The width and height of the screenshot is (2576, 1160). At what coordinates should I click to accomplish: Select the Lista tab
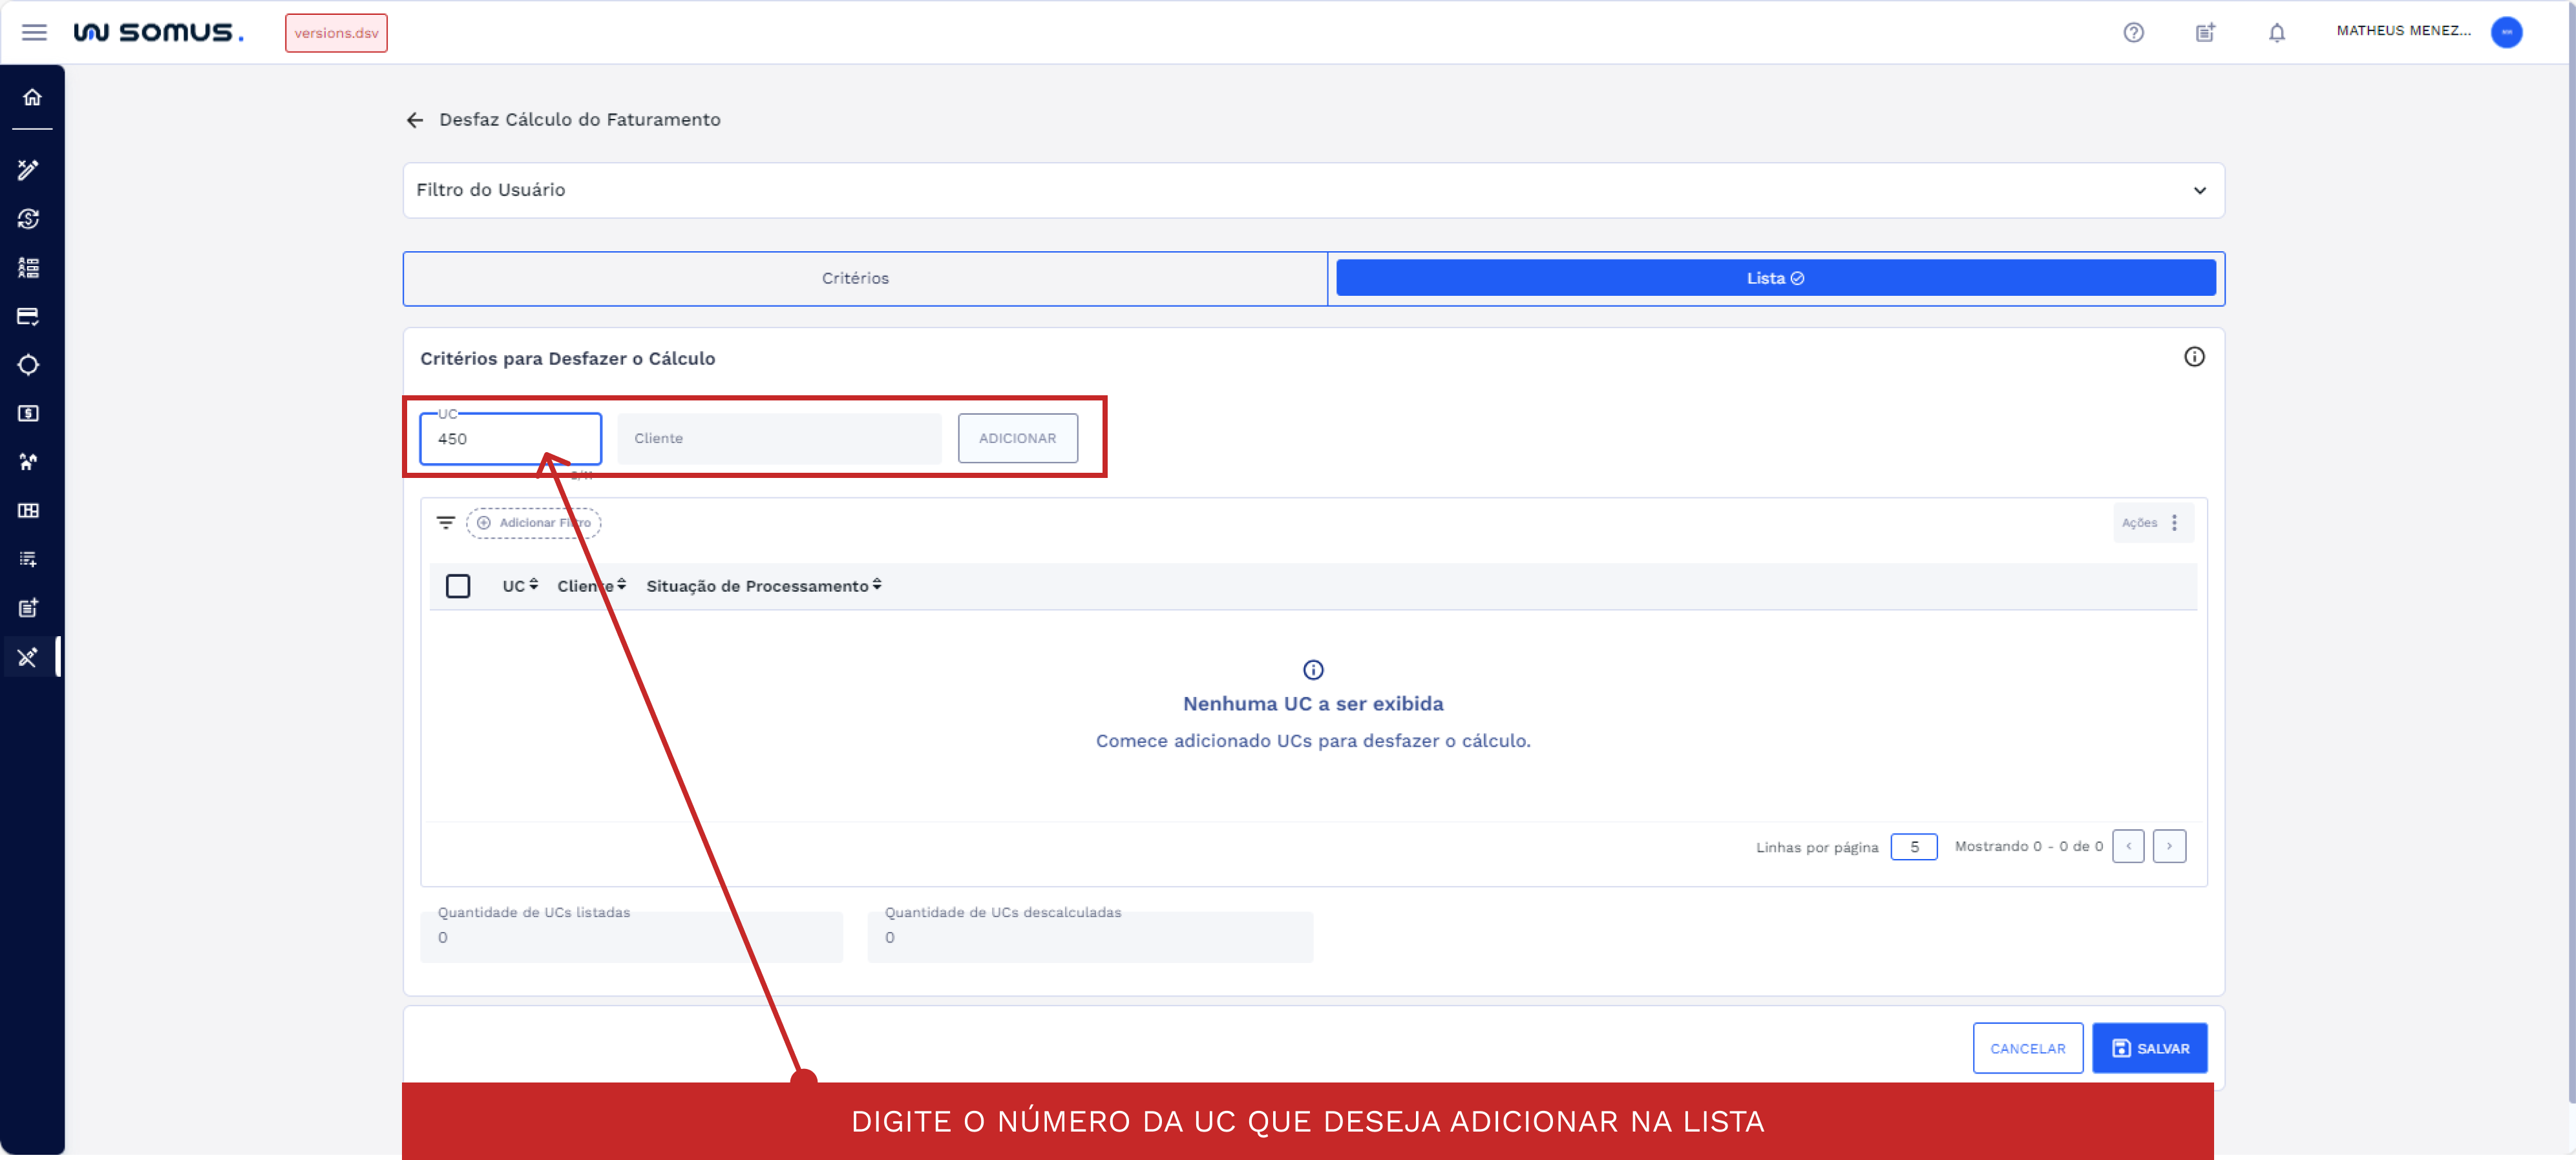pyautogui.click(x=1775, y=278)
